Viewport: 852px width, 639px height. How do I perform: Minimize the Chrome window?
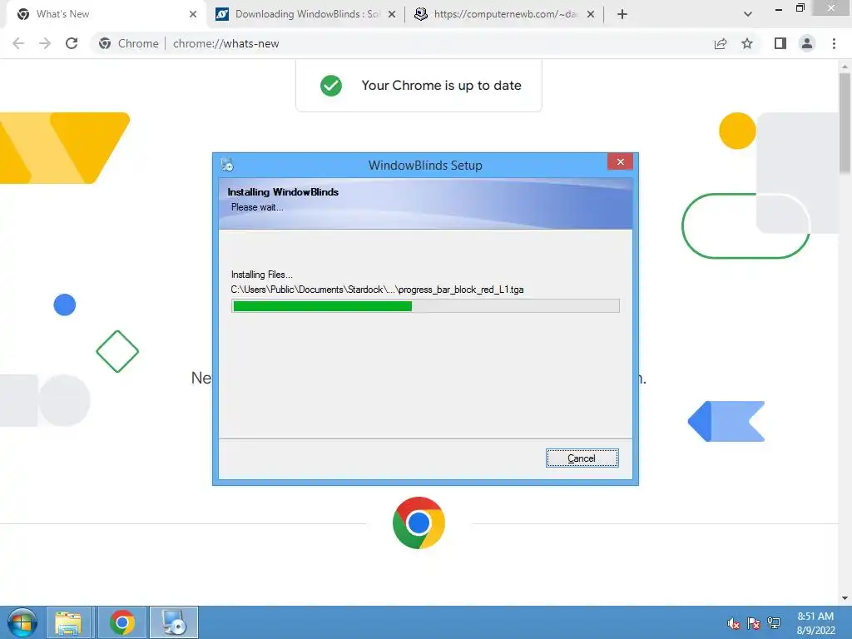coord(778,8)
